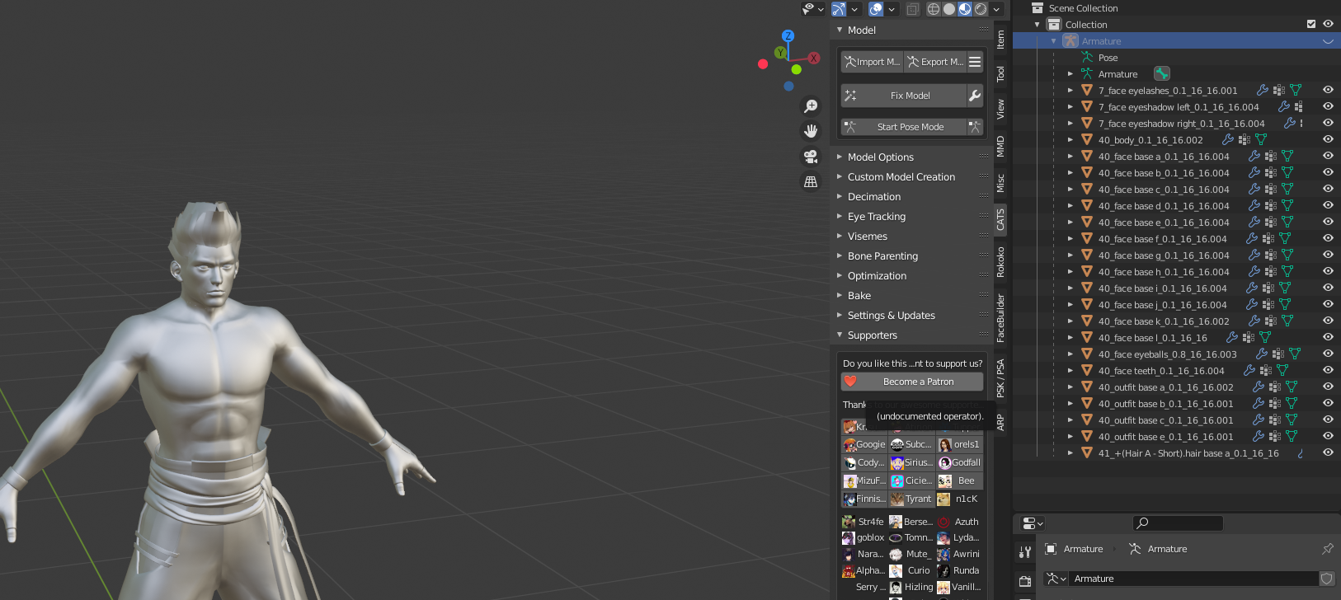The height and width of the screenshot is (600, 1341).
Task: Switch to the Item sidebar tab
Action: (1000, 39)
